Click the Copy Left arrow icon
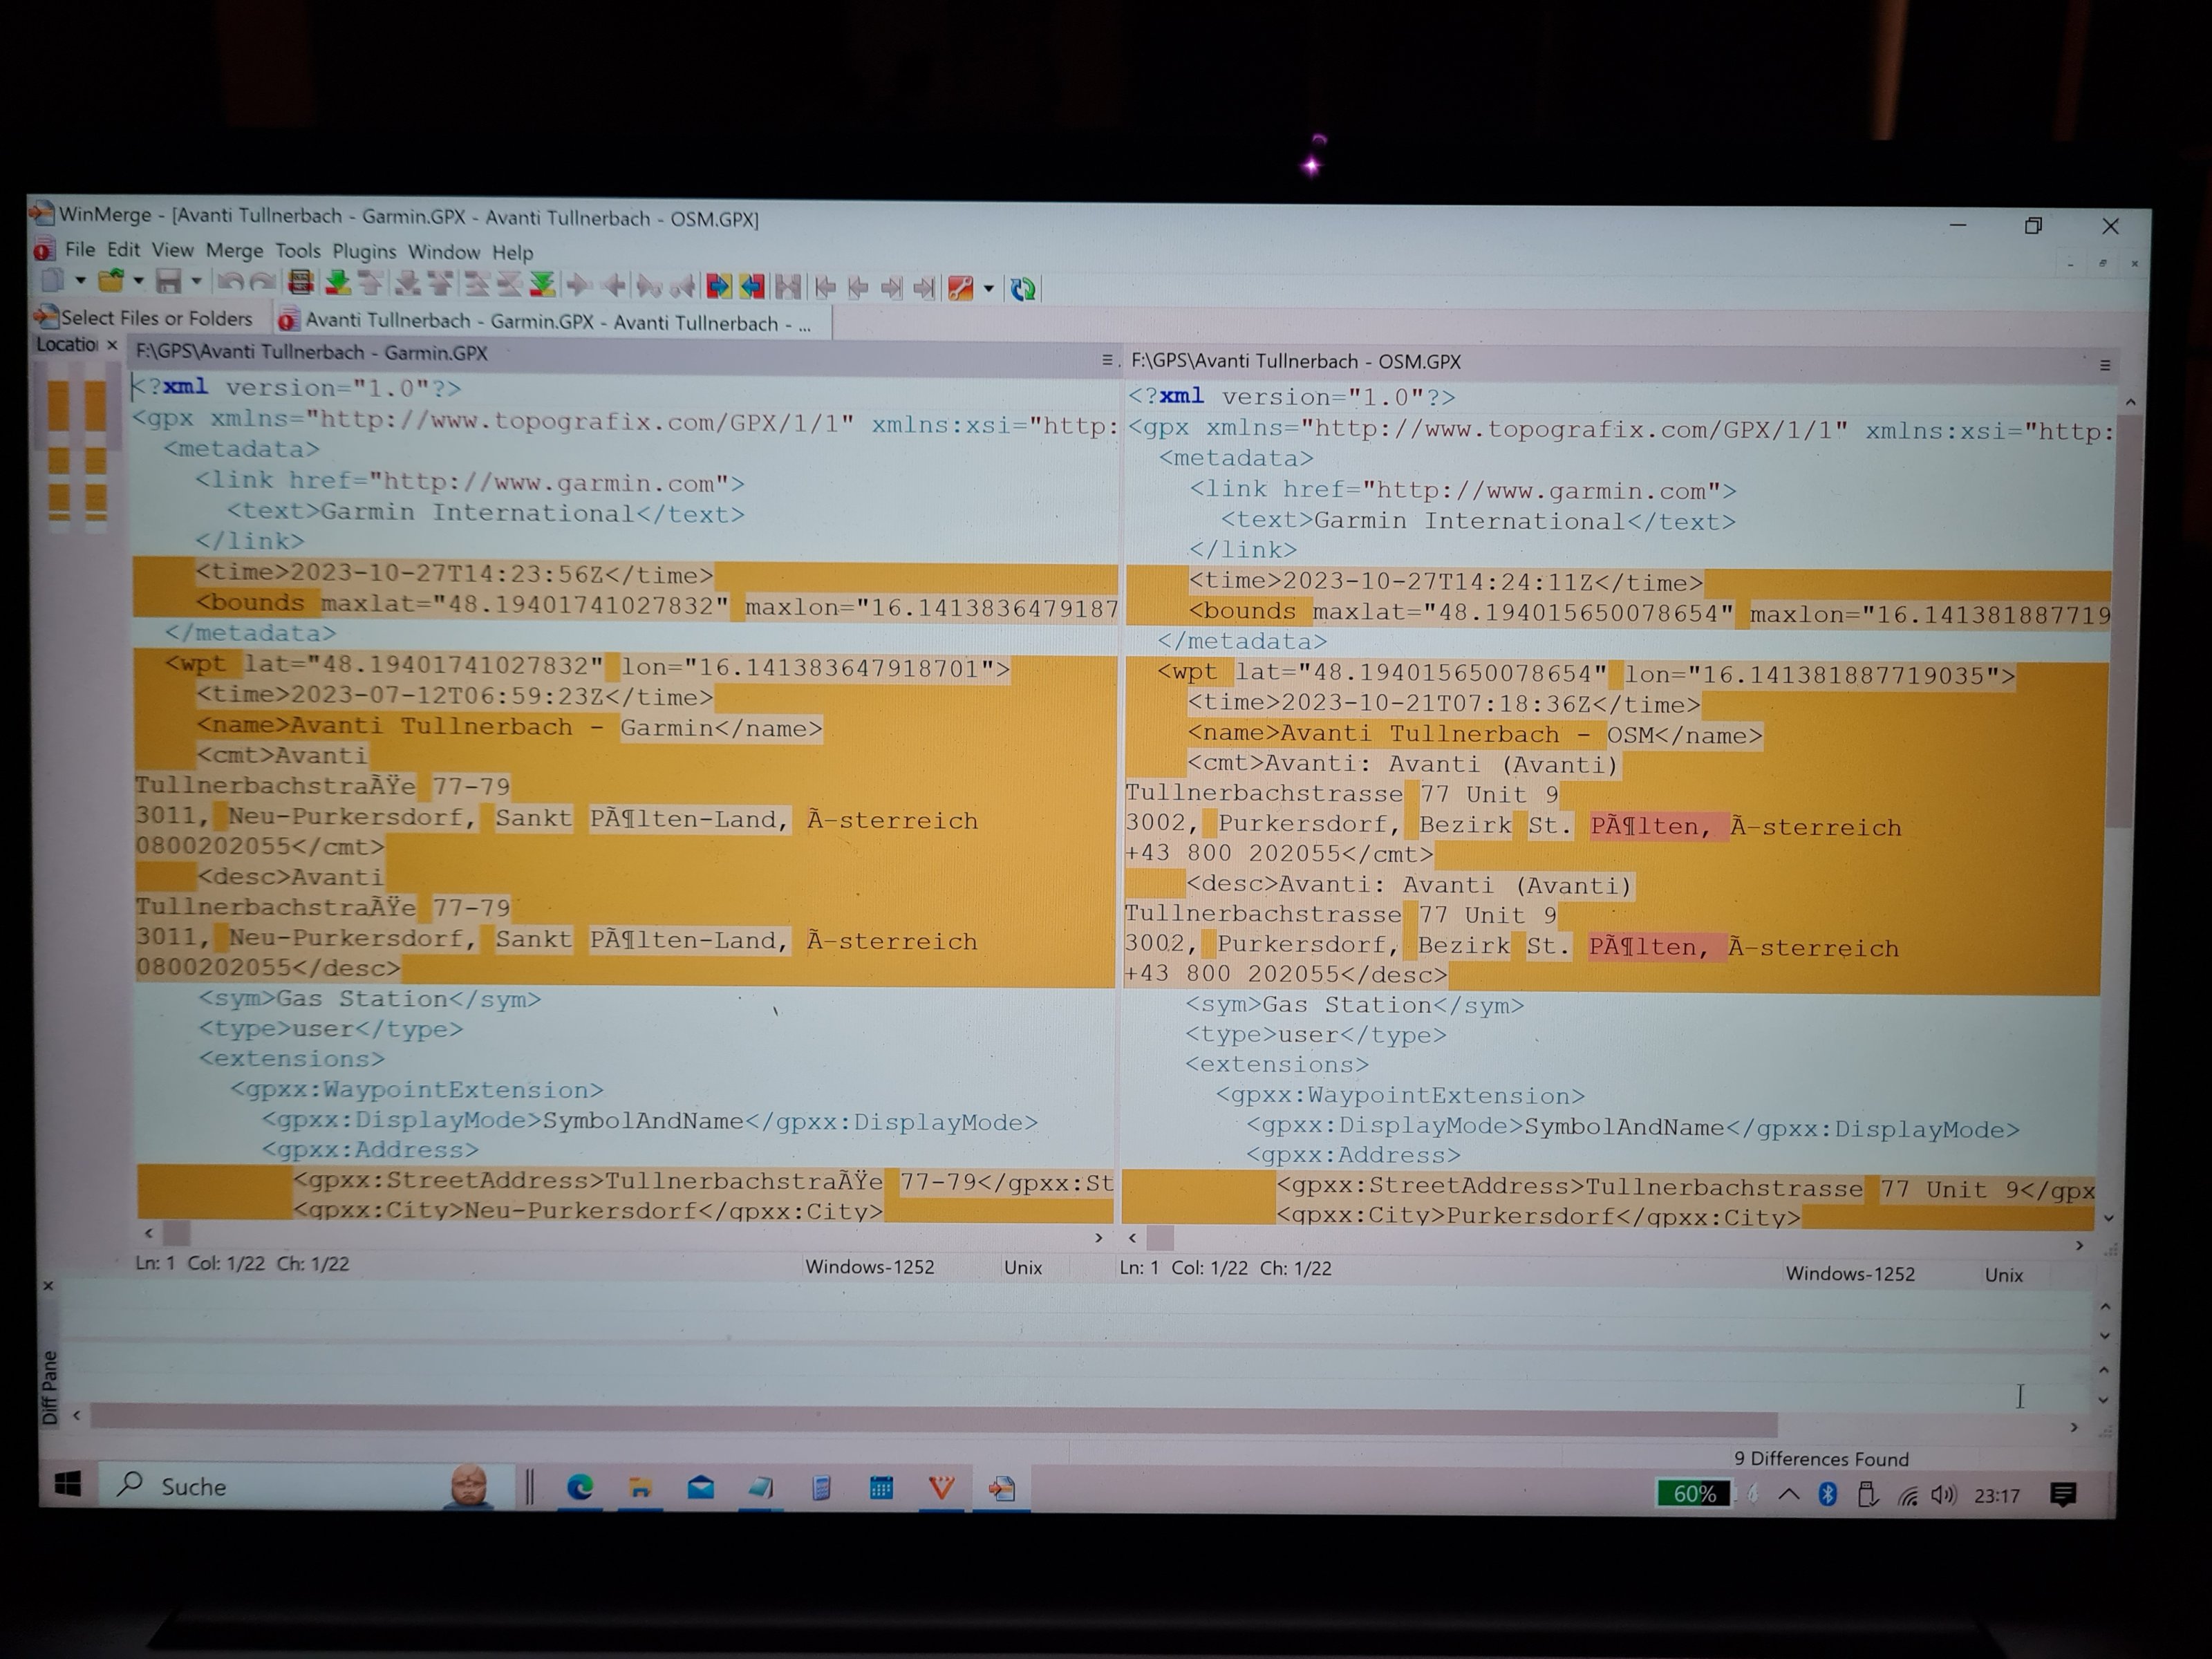Screen dimensions: 2212x1659 (x=613, y=286)
